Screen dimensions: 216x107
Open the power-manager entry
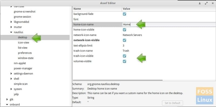click(23, 68)
